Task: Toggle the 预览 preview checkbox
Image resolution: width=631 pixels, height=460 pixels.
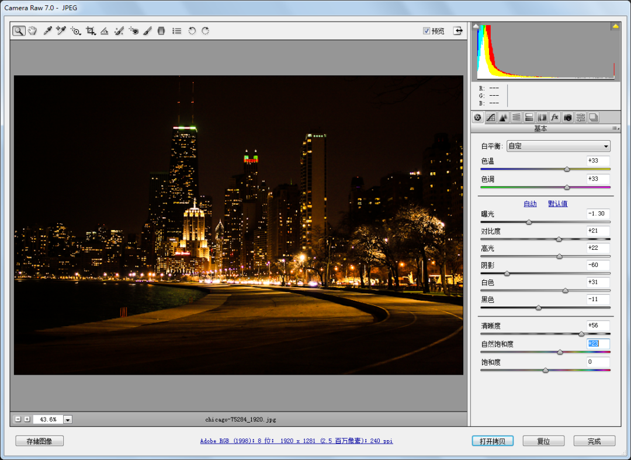Action: 426,31
